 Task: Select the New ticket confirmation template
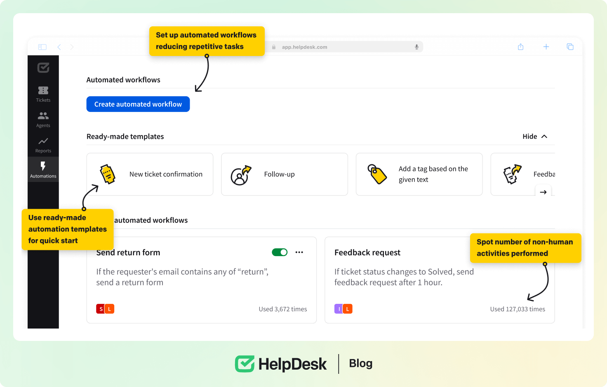coord(150,174)
